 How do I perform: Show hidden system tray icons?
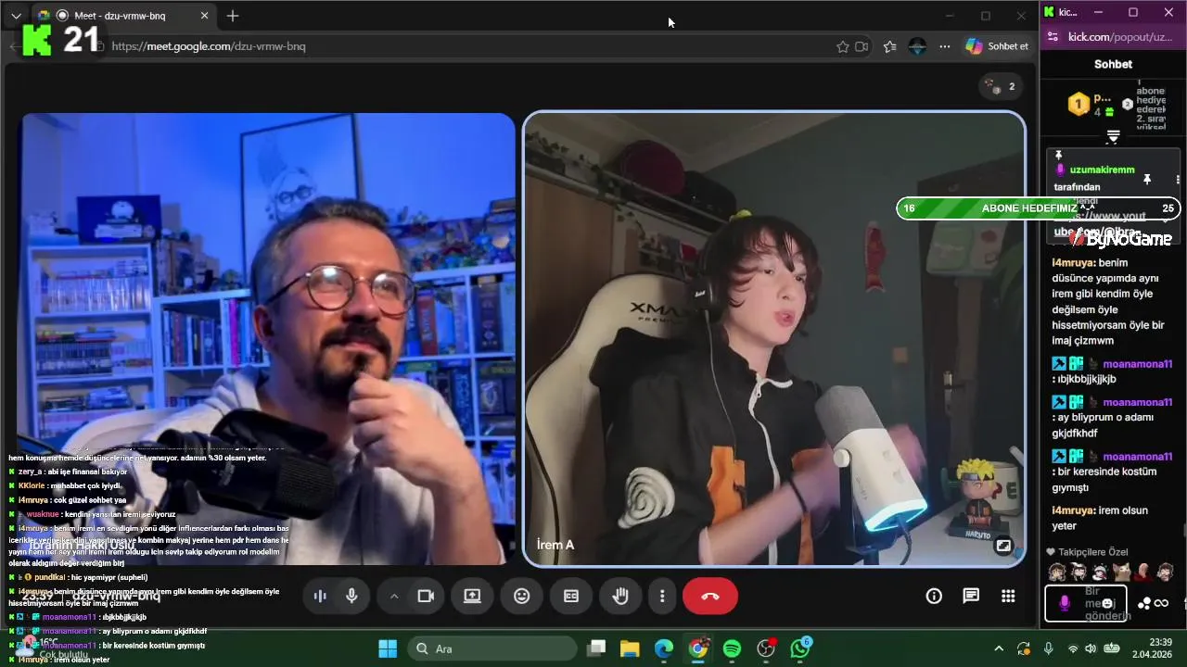click(x=999, y=648)
